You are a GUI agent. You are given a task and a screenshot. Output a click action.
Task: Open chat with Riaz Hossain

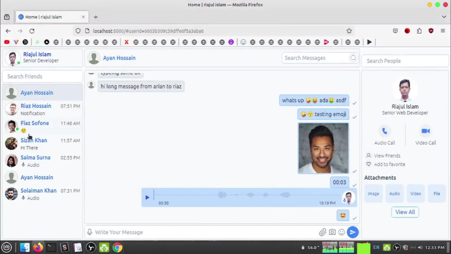(x=42, y=109)
